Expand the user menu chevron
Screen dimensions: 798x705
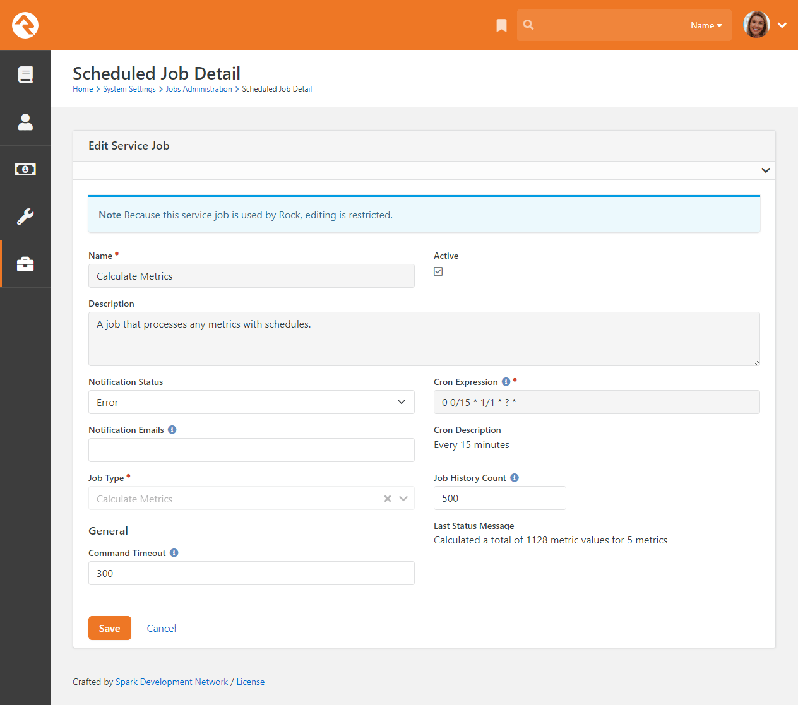point(782,25)
